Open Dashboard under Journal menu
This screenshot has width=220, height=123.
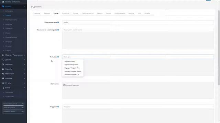tap(9, 92)
